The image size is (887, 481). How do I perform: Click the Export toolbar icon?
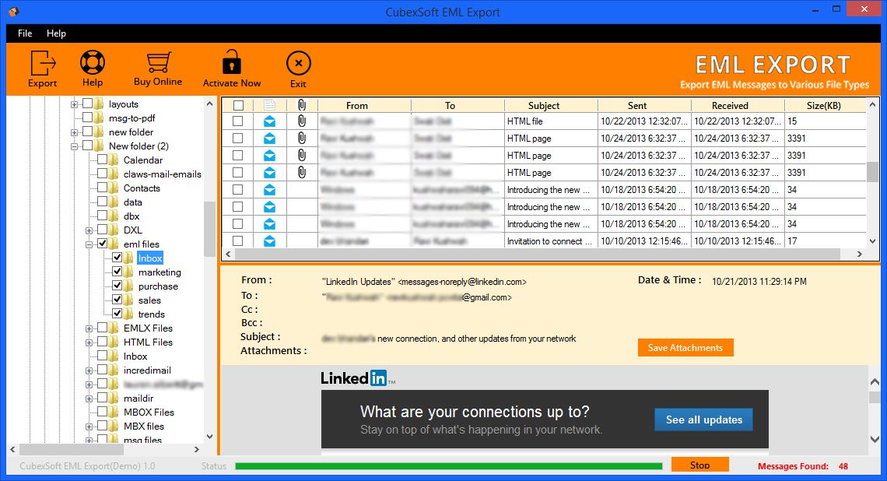43,63
